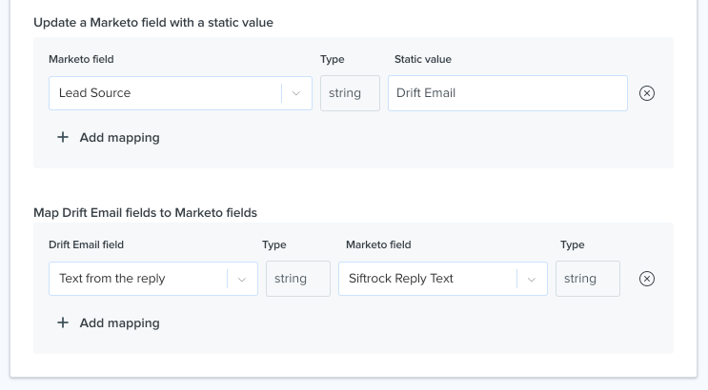Click the string type box beside Text from the reply
Screen dimensions: 708x390
[x=298, y=279]
